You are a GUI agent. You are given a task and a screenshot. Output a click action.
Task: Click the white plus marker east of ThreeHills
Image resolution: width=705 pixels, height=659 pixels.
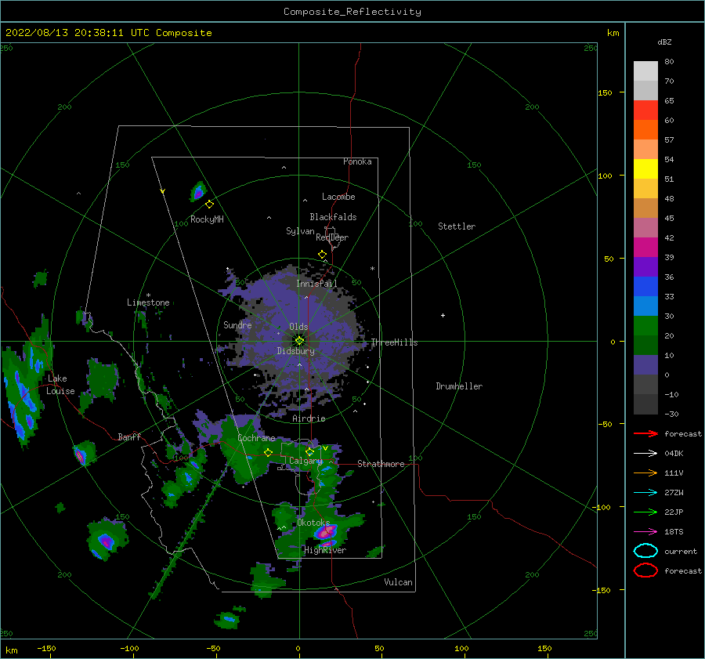click(x=443, y=315)
